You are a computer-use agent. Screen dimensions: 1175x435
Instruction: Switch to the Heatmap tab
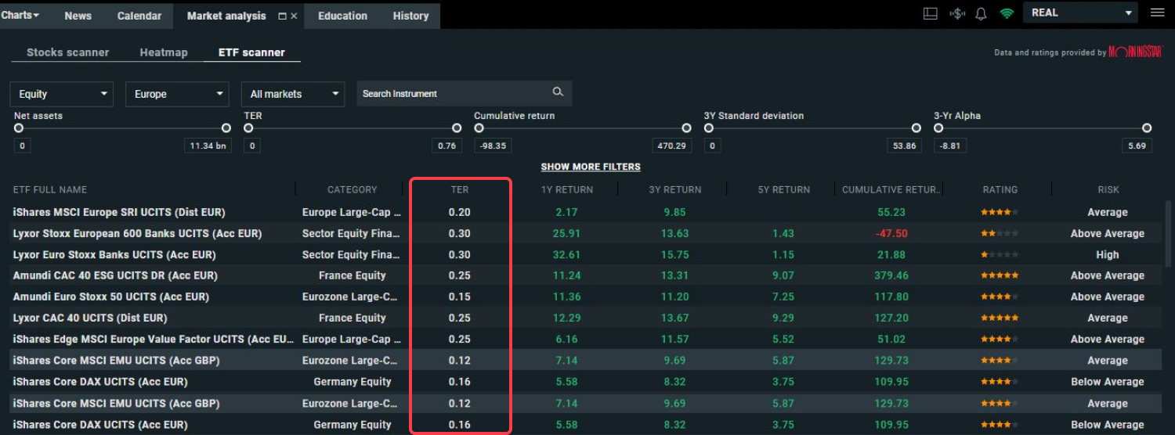click(164, 52)
